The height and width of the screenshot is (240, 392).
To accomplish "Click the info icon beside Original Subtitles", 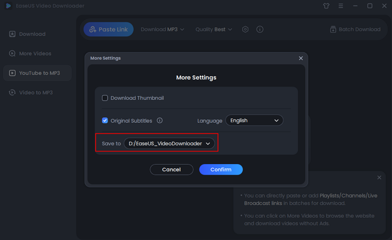I will pos(160,120).
